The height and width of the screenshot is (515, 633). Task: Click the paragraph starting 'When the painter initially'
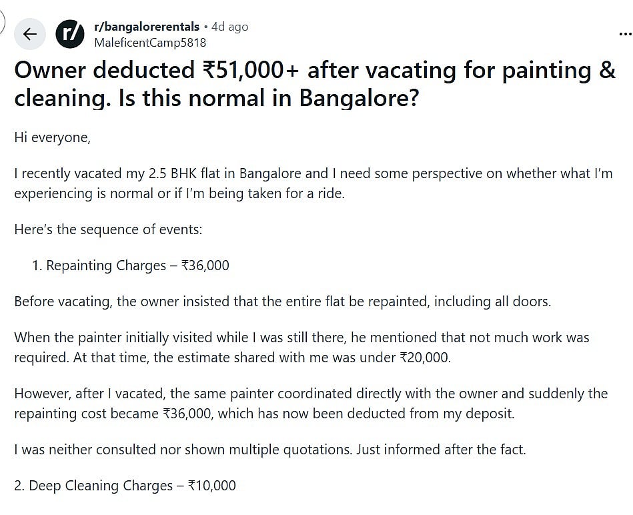[x=301, y=347]
